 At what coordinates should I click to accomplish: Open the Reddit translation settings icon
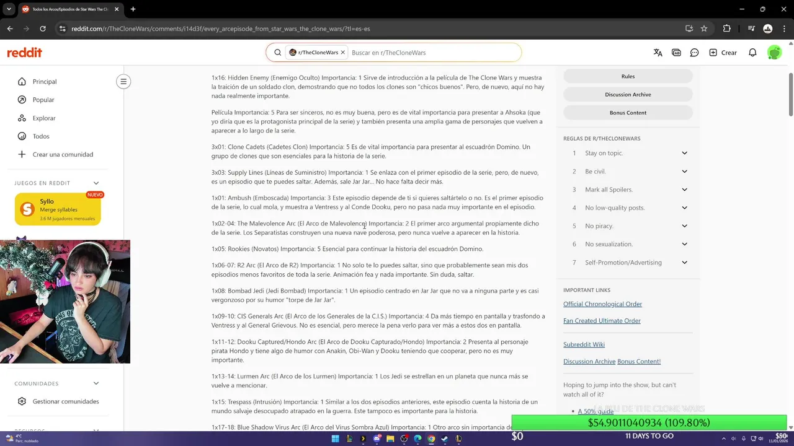658,53
